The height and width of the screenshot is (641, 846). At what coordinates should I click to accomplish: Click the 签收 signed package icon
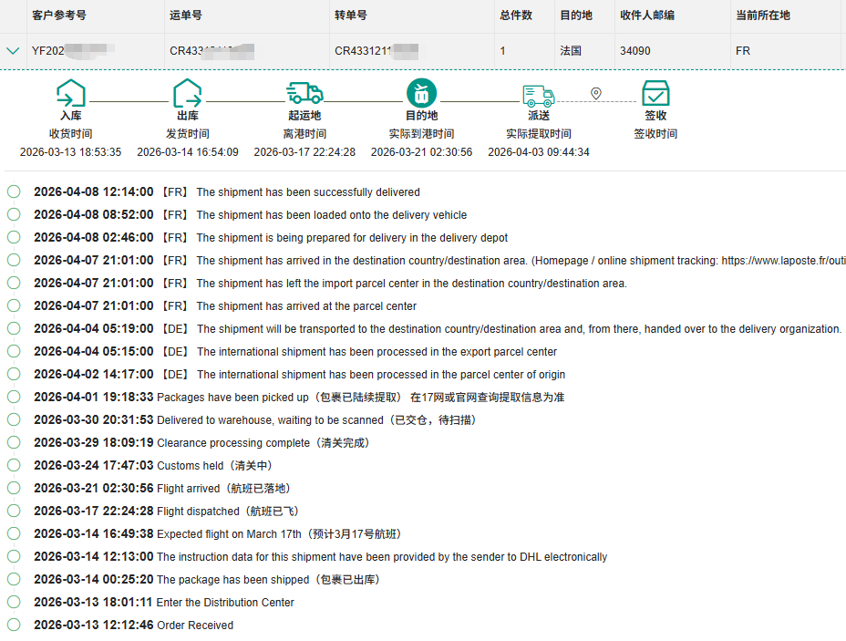tap(655, 93)
